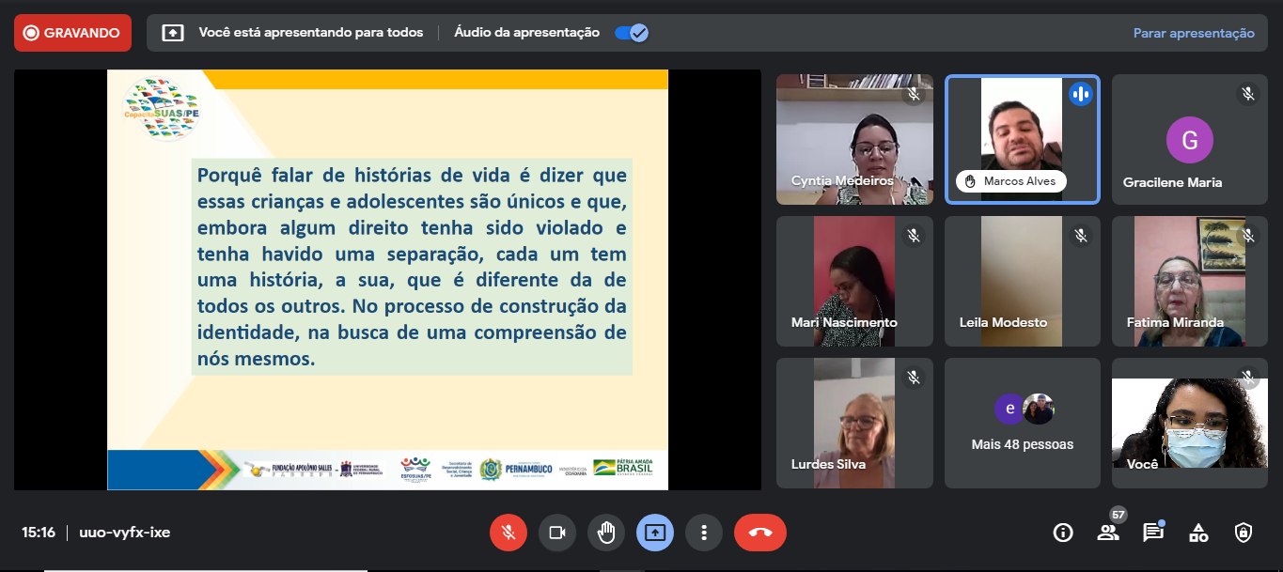Image resolution: width=1283 pixels, height=572 pixels.
Task: Expand the Mais 48 pessoas tile
Action: (x=1022, y=423)
